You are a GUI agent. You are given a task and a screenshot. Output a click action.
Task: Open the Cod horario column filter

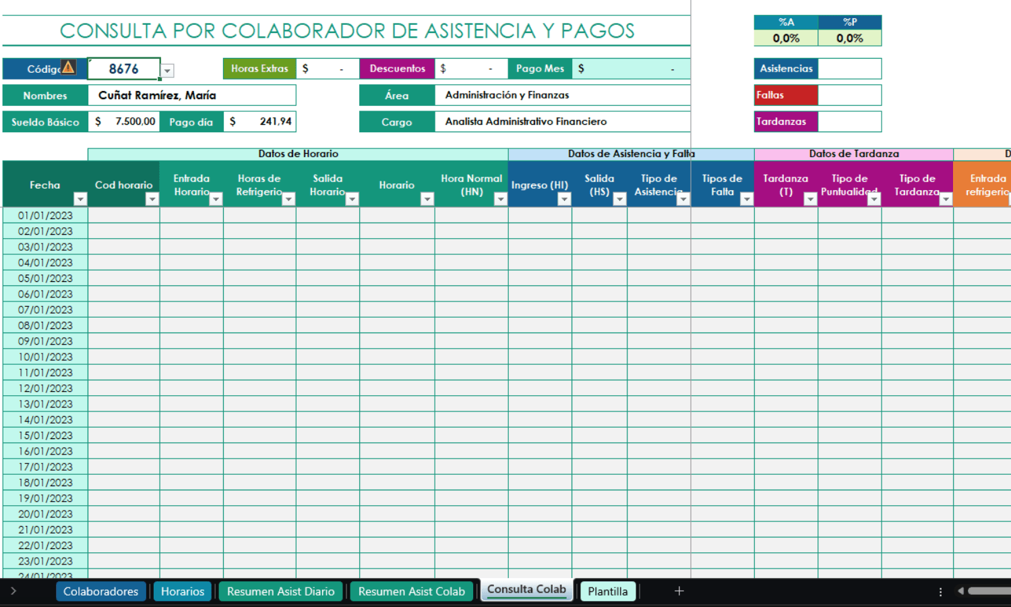[152, 199]
